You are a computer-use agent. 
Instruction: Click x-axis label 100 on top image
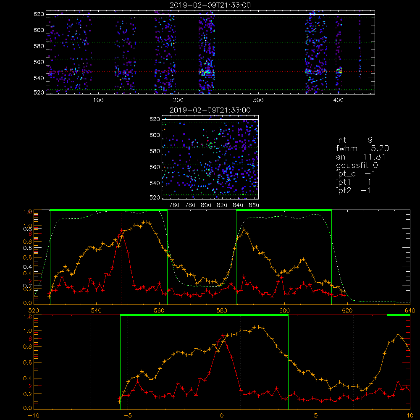click(x=98, y=100)
